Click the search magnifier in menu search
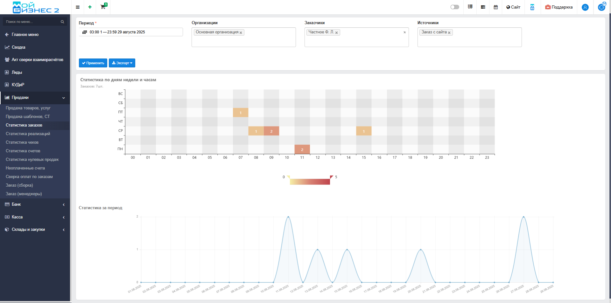Screen dimensions: 611x303 tap(62, 22)
